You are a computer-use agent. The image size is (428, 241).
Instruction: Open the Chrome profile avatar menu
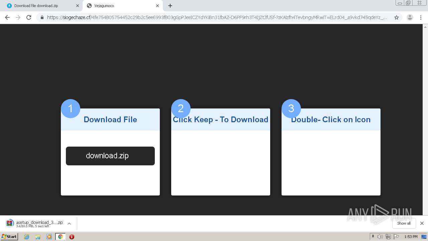(410, 17)
